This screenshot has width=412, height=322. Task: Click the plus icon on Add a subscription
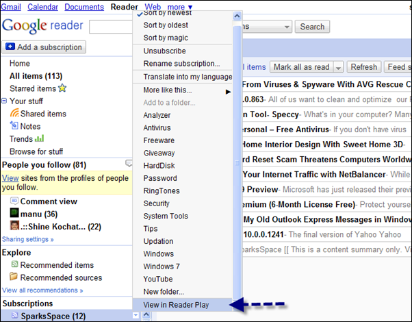[x=10, y=47]
